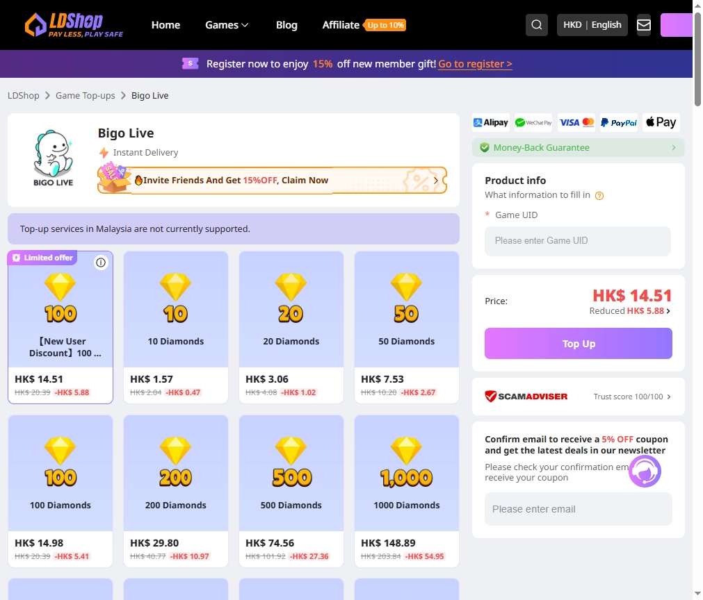The width and height of the screenshot is (703, 600).
Task: Click the Invite Friends And Get 15%OFF banner
Action: point(272,181)
